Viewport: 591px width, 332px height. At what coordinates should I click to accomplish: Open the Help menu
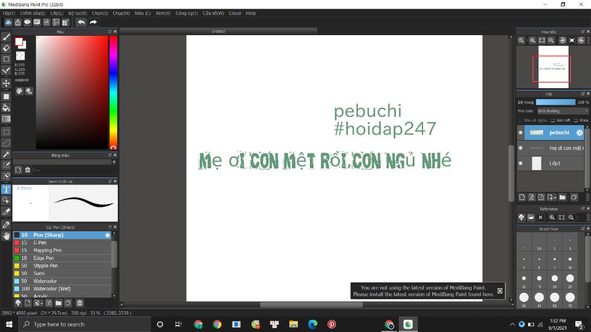(x=251, y=13)
